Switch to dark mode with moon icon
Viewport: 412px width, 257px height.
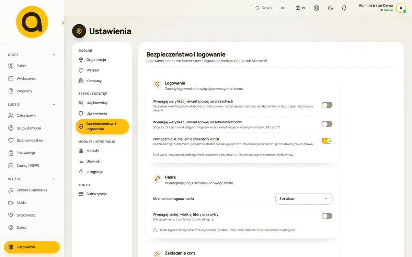point(330,8)
